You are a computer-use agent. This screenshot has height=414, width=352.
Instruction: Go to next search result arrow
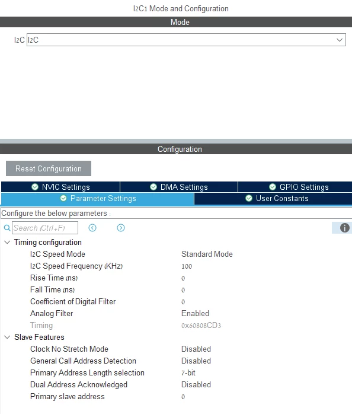121,228
